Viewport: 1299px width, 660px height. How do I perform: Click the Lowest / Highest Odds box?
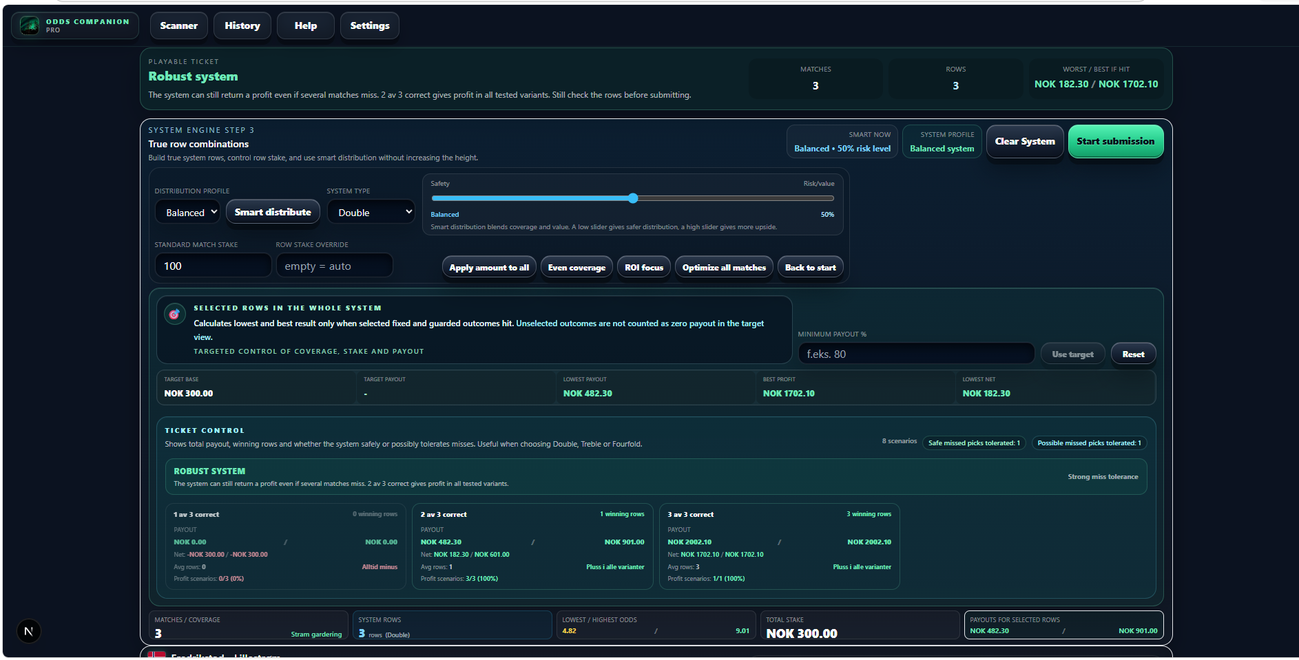click(x=656, y=625)
